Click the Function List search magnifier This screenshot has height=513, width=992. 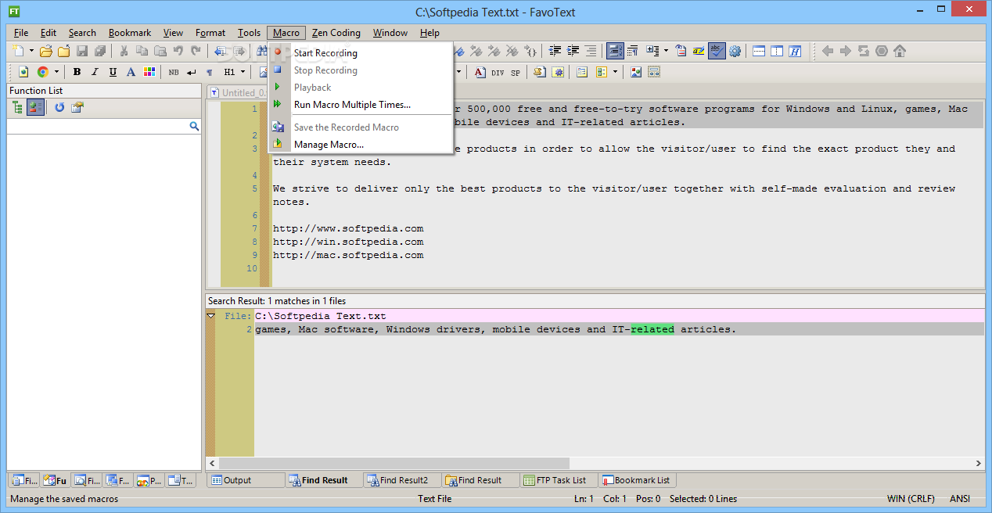tap(194, 126)
